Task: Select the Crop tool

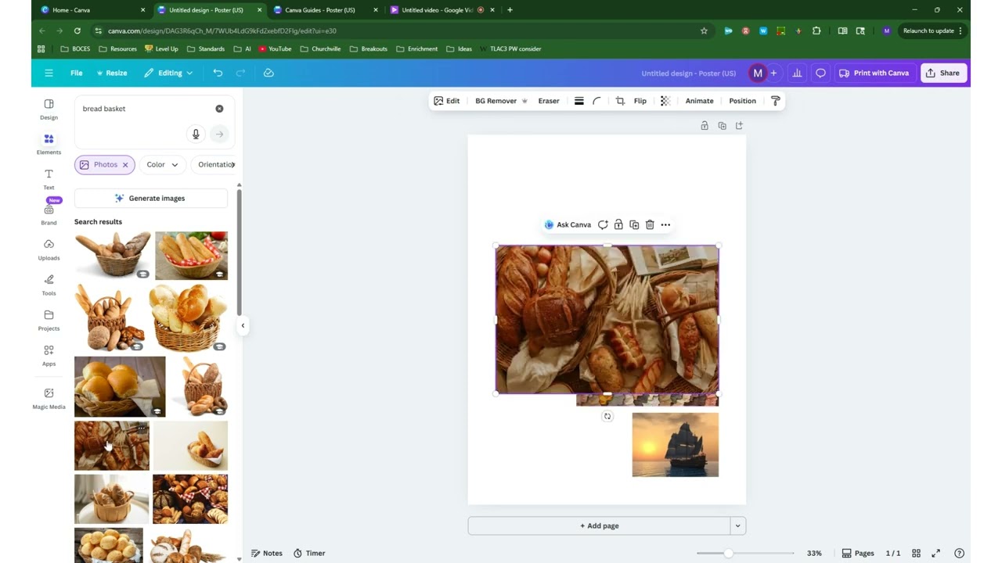Action: click(620, 101)
